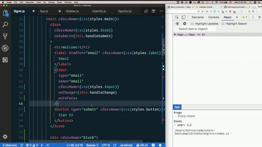Open errors and warnings count in status bar
The height and width of the screenshot is (147, 262).
coord(32,145)
